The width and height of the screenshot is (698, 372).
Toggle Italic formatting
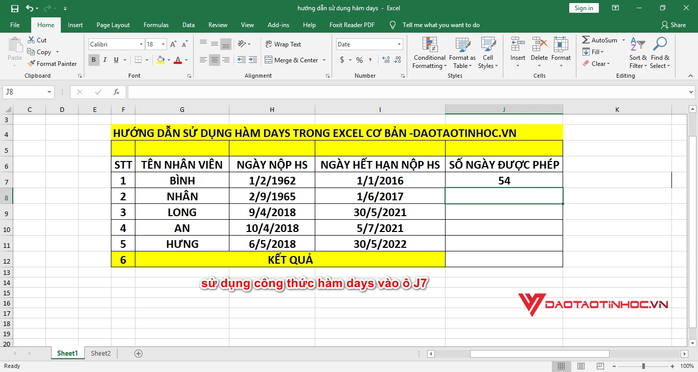coord(105,60)
